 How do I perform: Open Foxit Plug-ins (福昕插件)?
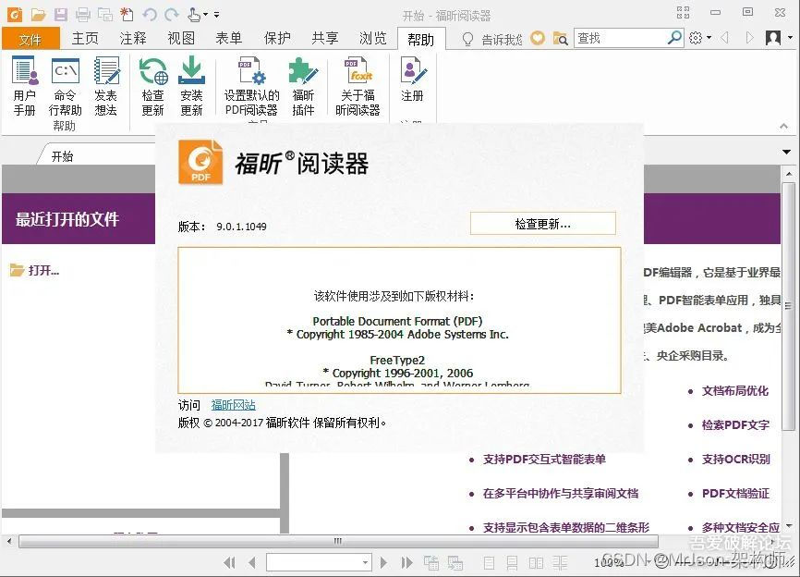point(303,86)
